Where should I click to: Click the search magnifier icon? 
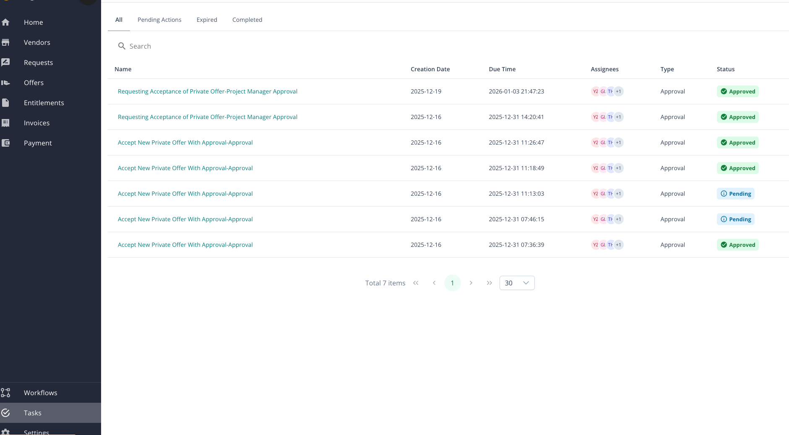coord(122,46)
